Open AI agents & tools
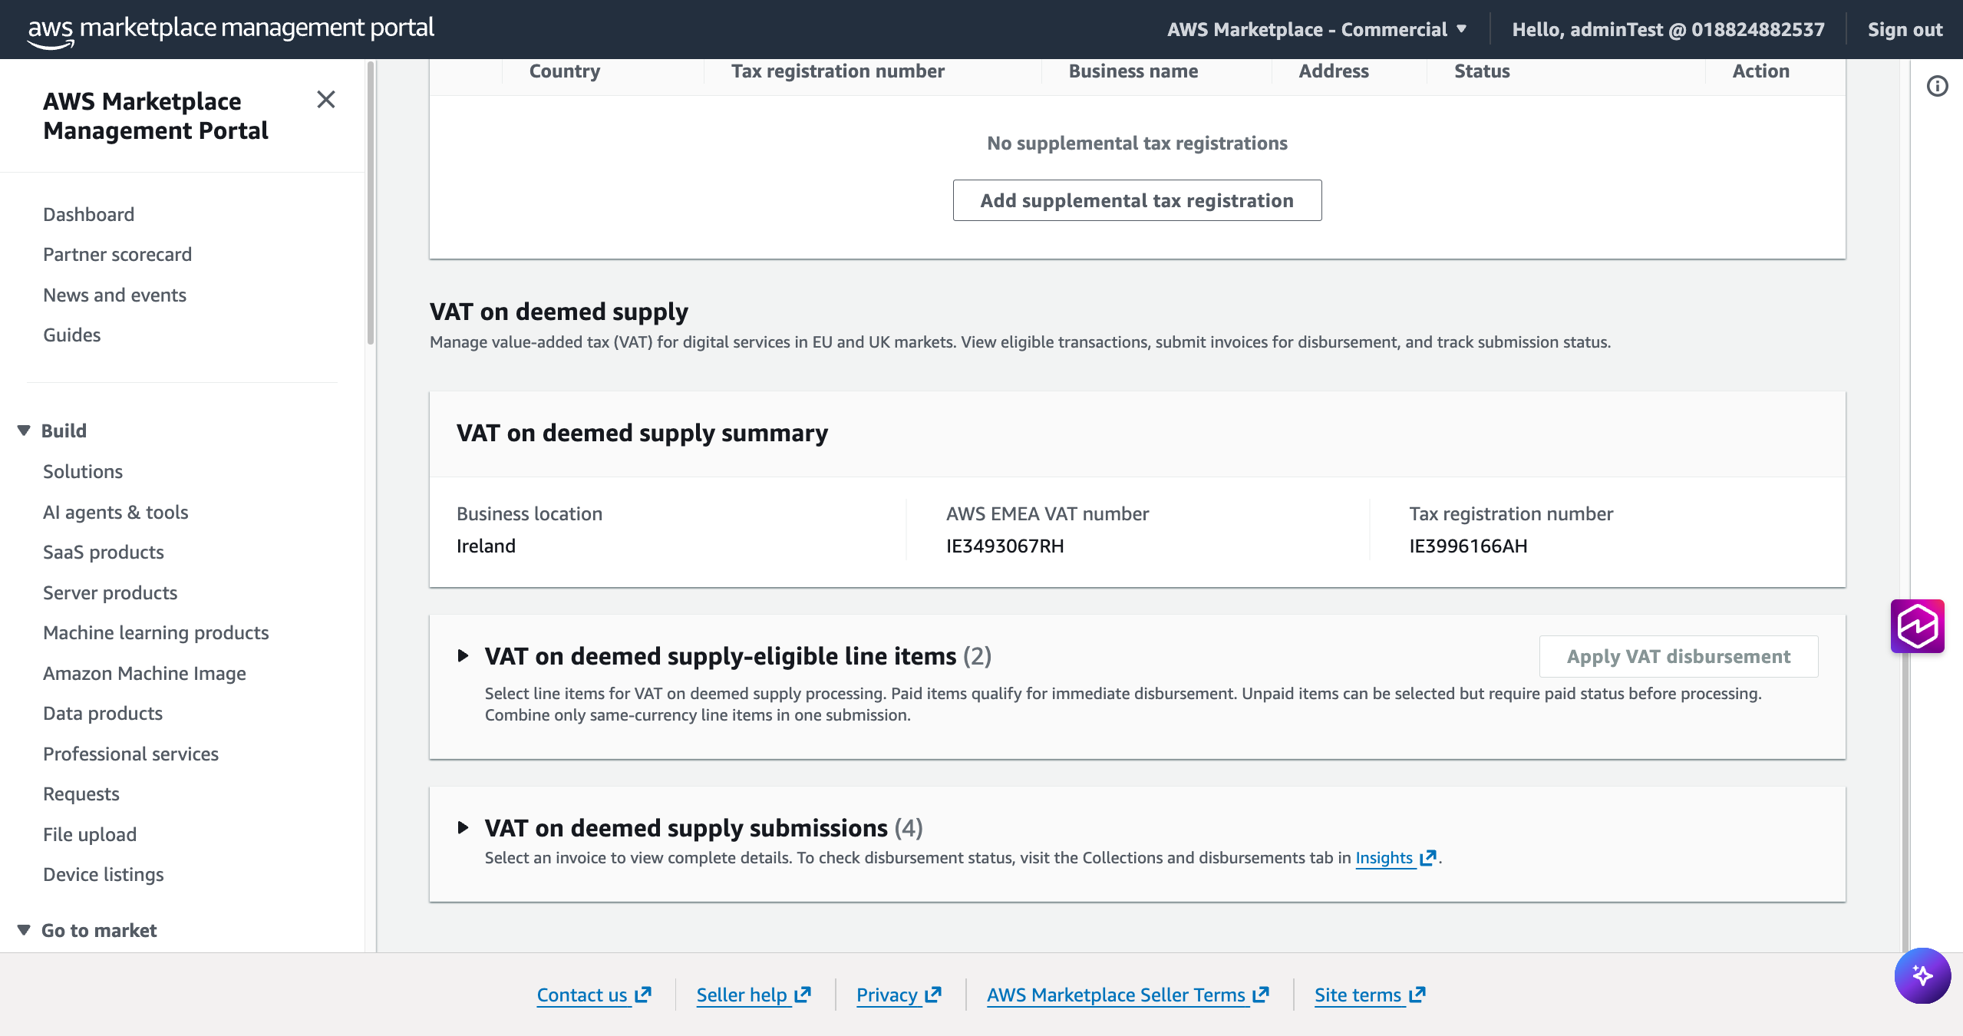 (116, 512)
